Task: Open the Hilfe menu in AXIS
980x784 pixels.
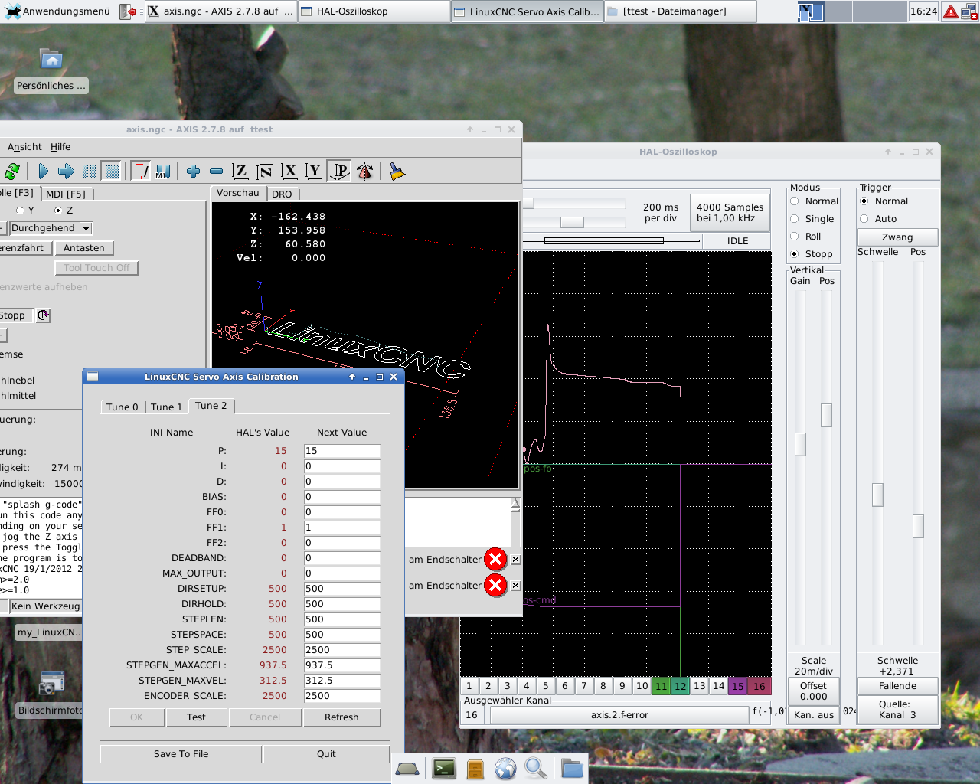Action: [x=60, y=147]
